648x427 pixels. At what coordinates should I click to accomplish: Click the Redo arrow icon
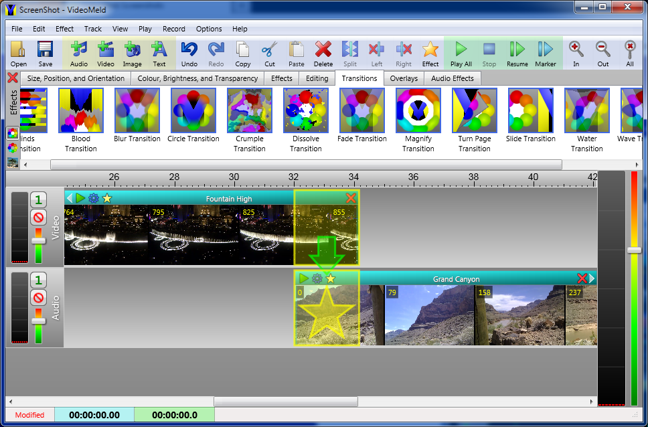pos(216,54)
